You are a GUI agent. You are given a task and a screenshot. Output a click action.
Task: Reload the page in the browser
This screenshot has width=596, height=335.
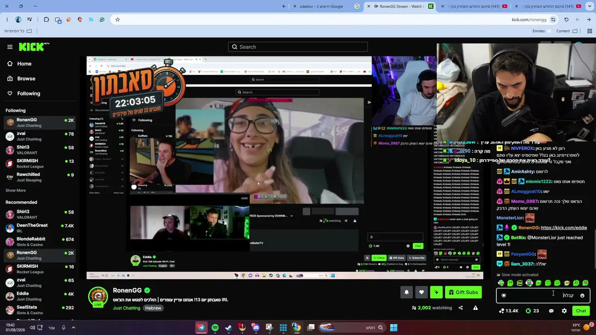pyautogui.click(x=566, y=20)
